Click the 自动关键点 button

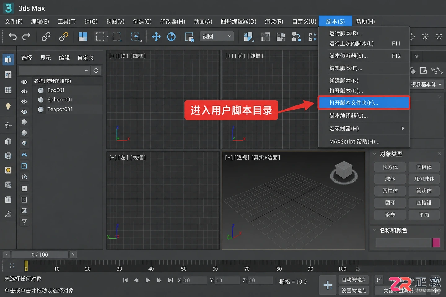(x=354, y=280)
